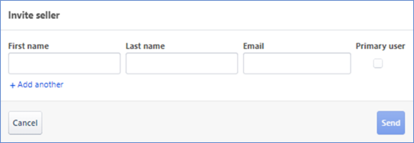Click the empty footer space between Cancel and Send
Viewport: 414px width, 143px height.
point(209,123)
